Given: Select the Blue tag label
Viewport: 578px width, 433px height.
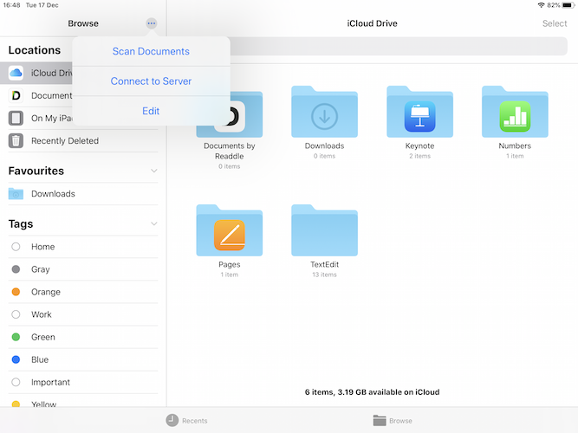Looking at the screenshot, I should (40, 359).
